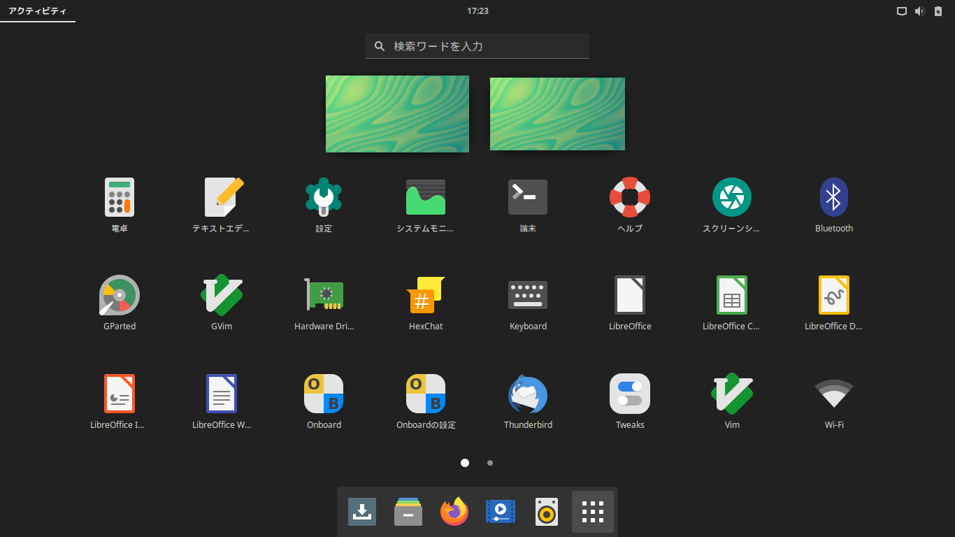Open the GVim app icon

pos(222,295)
